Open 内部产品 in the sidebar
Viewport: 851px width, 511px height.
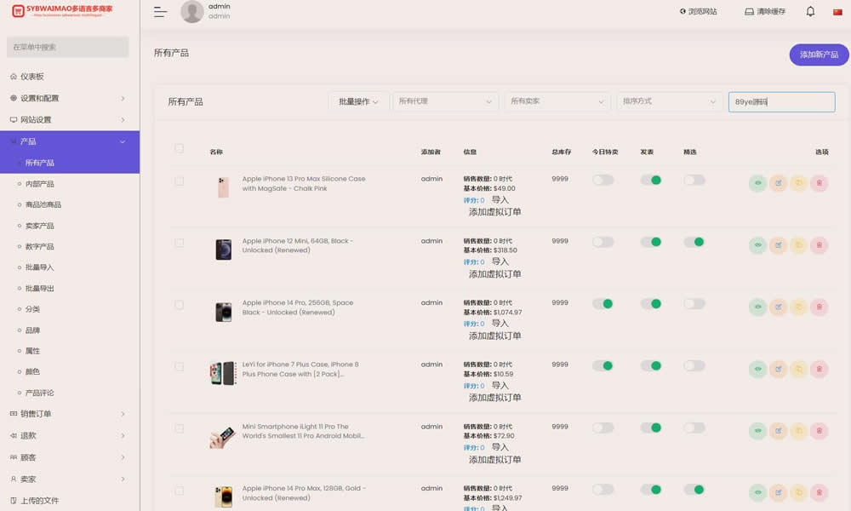pos(39,184)
